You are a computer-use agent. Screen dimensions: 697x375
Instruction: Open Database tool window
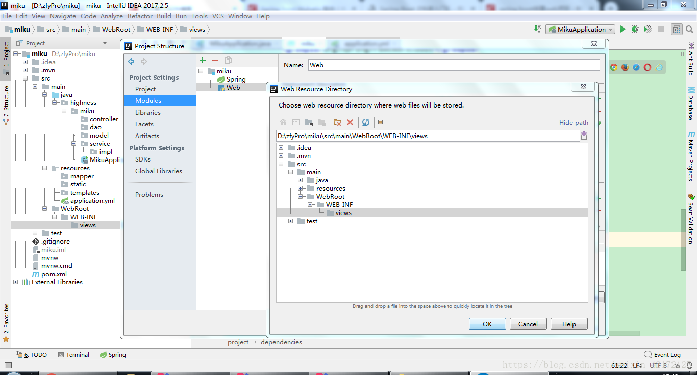691,103
